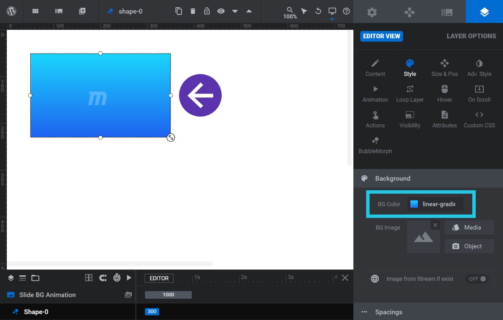Image resolution: width=503 pixels, height=320 pixels.
Task: Toggle Image from Stream if exist switch
Action: click(x=477, y=279)
